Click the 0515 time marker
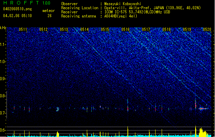215x137 pixels. click(x=105, y=29)
